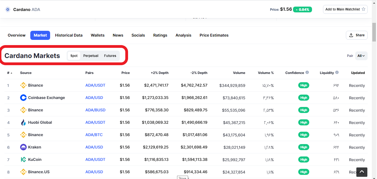This screenshot has width=377, height=179.
Task: Sort the table by Volume column
Action: (x=239, y=73)
